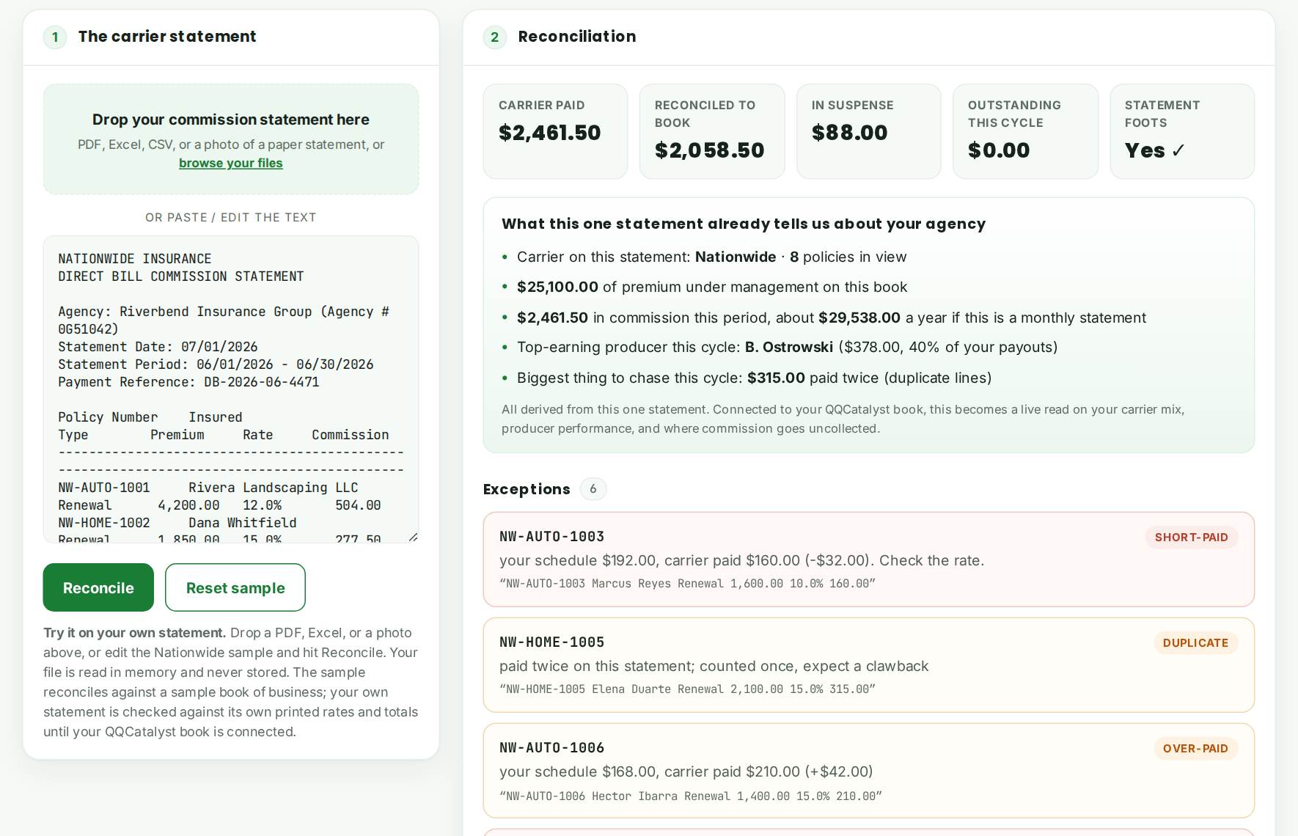Click the OR PASTE / EDIT THE TEXT label

[x=231, y=218]
